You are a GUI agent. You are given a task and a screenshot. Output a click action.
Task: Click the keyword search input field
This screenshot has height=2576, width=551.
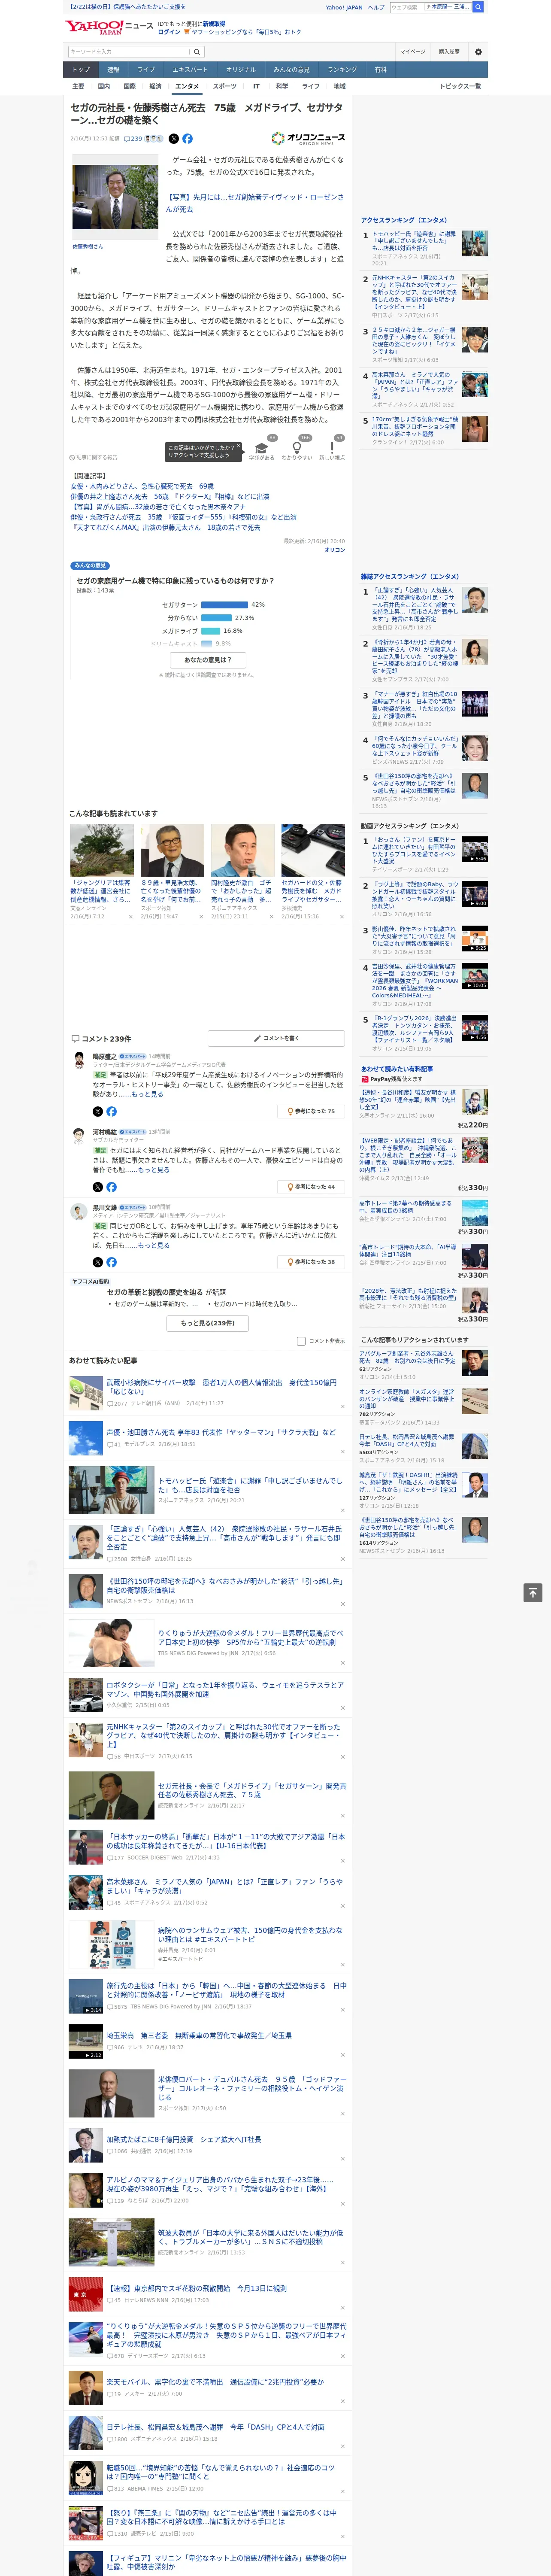(x=128, y=52)
